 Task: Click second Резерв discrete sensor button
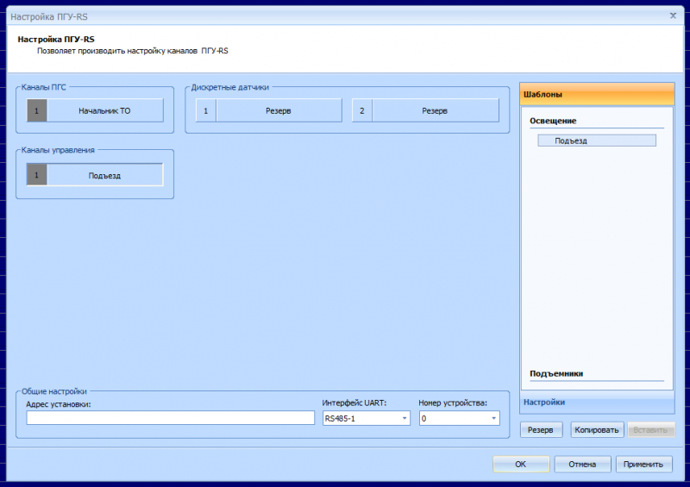(x=435, y=111)
